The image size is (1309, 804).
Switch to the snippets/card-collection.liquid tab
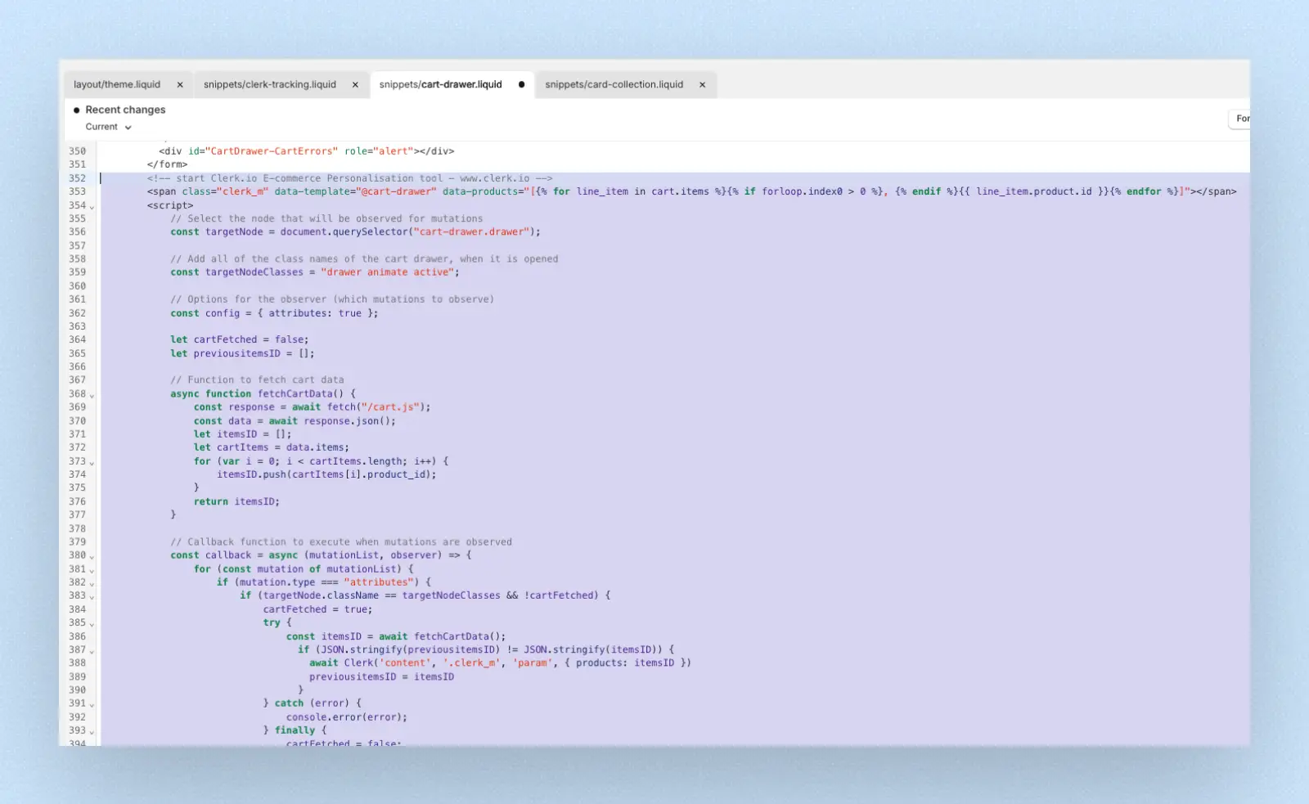click(x=614, y=85)
